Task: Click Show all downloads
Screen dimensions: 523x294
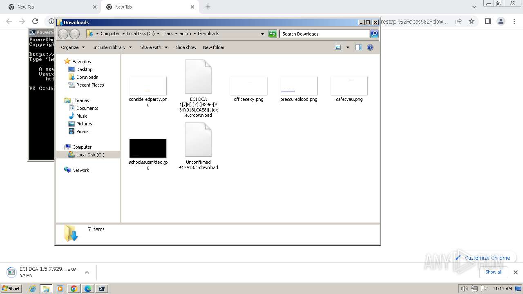Action: (493, 272)
